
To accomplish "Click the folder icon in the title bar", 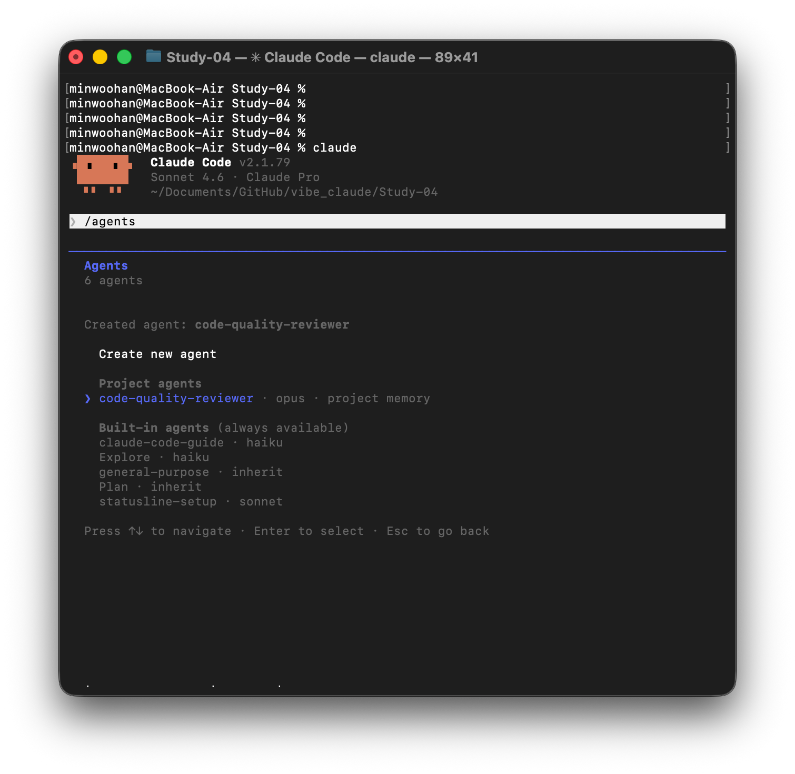I will [153, 56].
